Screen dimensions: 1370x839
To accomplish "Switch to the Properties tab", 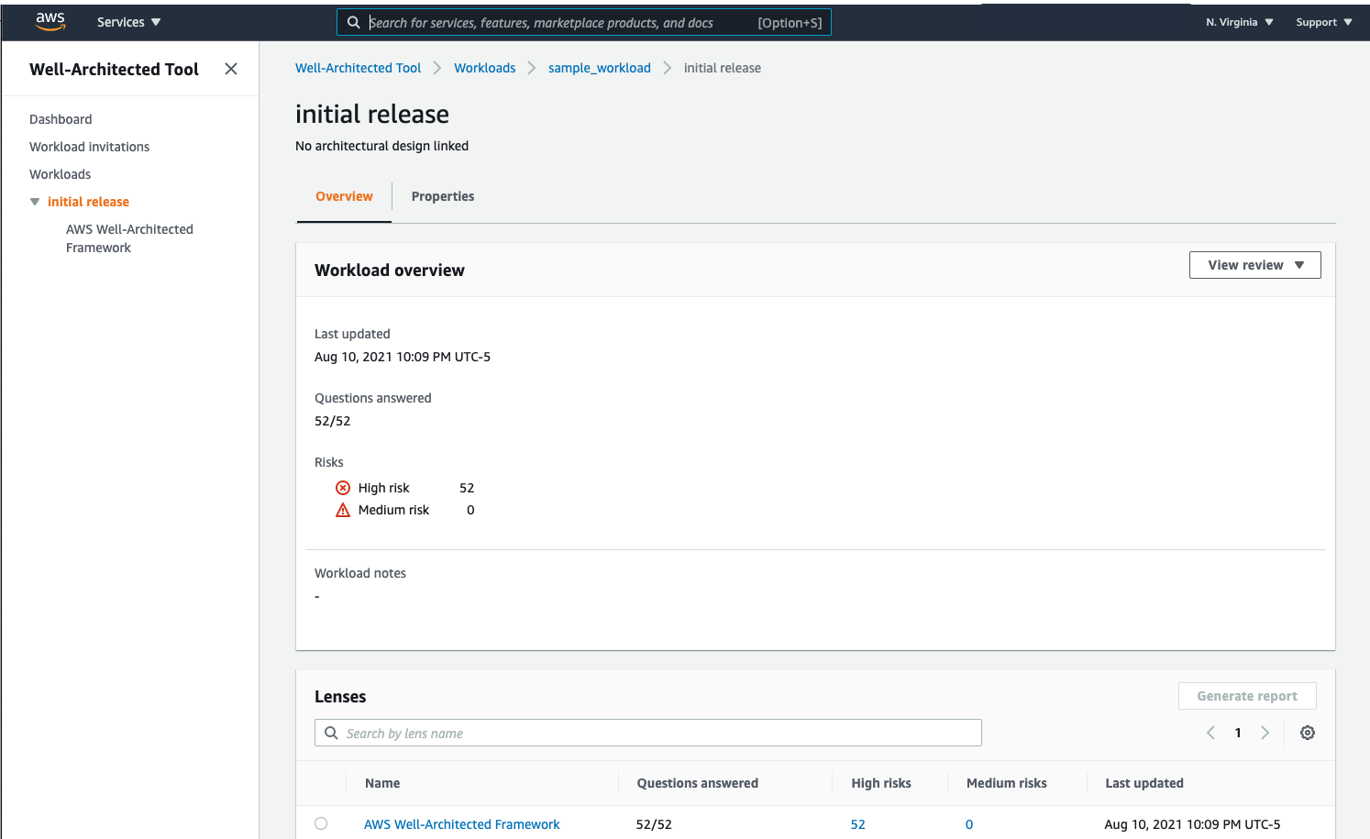I will point(443,196).
